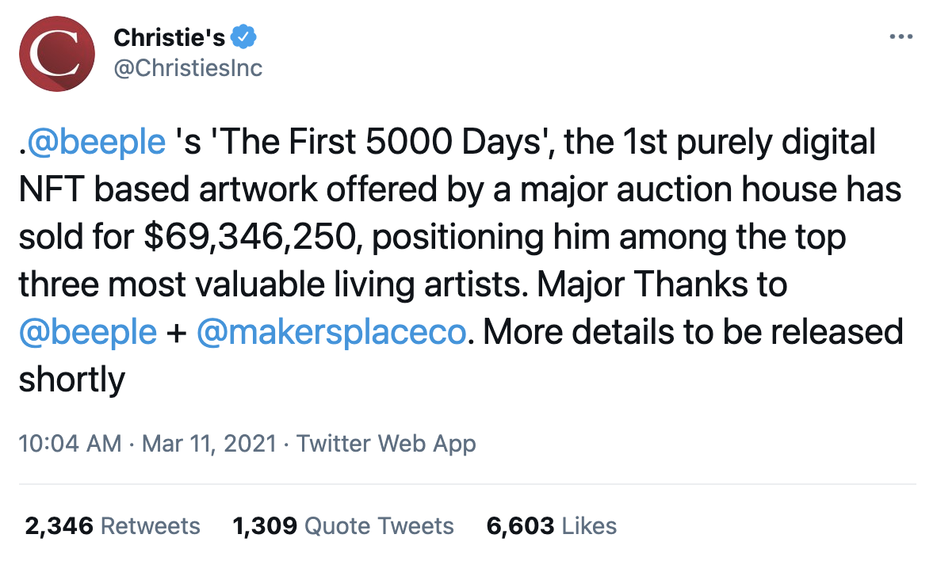Image resolution: width=937 pixels, height=561 pixels.
Task: Click the blue verified badge icon
Action: coord(243,37)
